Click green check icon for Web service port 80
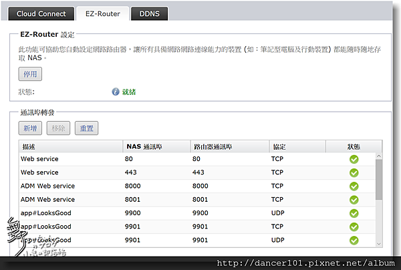401x270 pixels. pyautogui.click(x=354, y=159)
